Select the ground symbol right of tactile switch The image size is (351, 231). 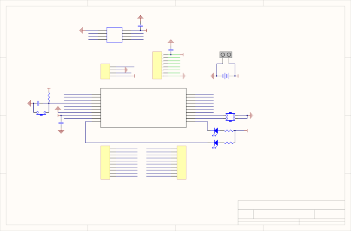point(251,115)
